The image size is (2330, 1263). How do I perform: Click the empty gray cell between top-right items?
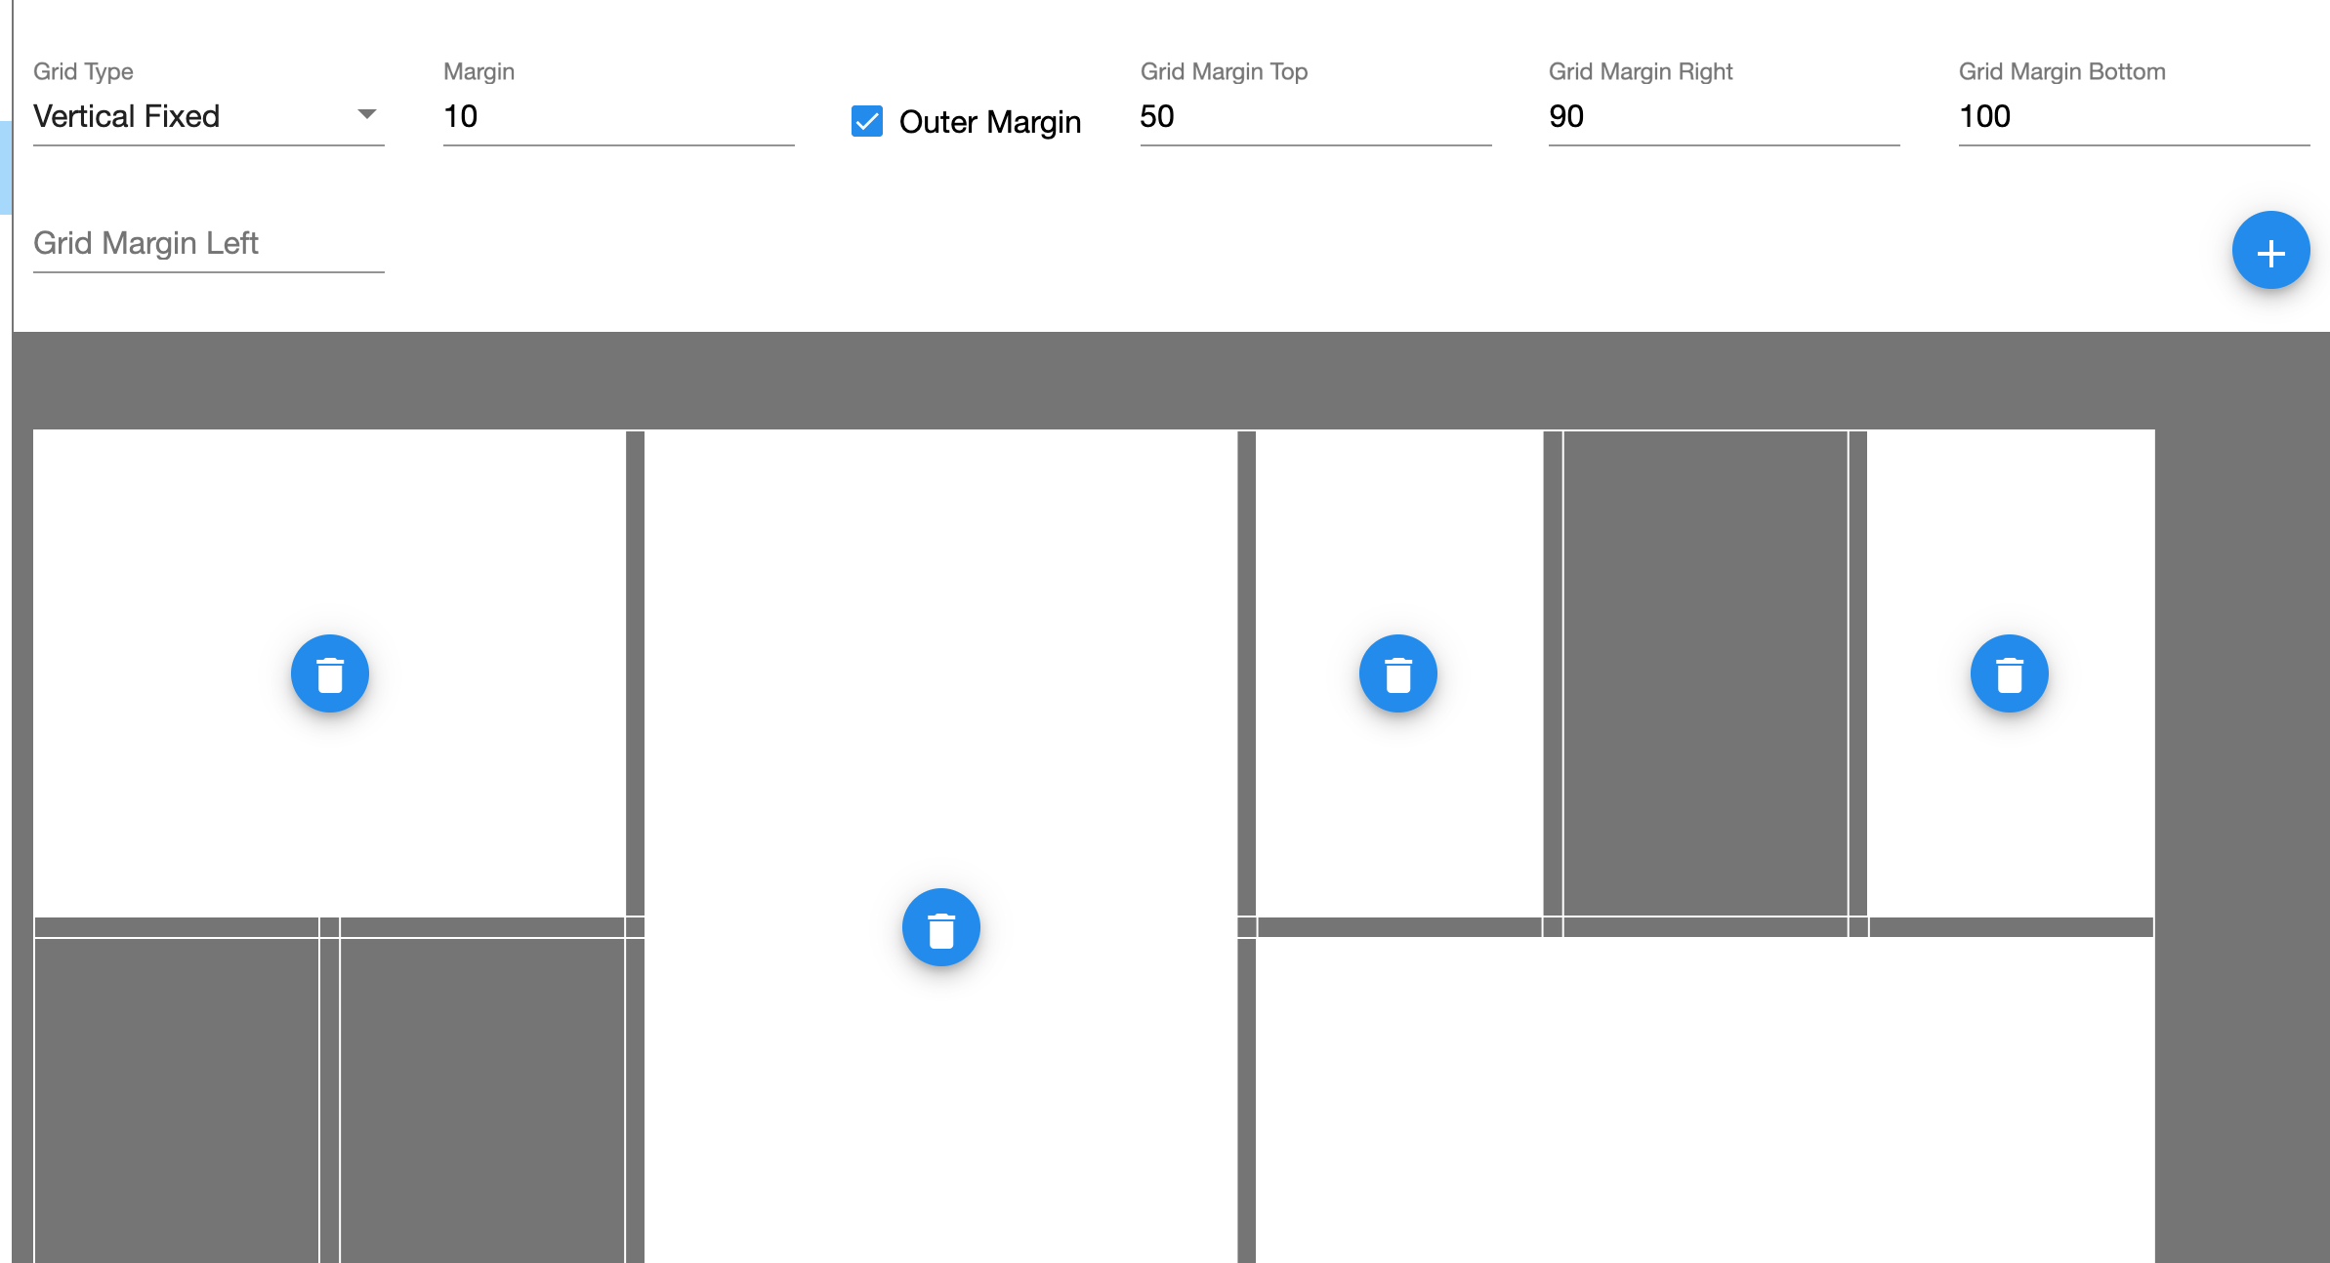[x=1705, y=672]
